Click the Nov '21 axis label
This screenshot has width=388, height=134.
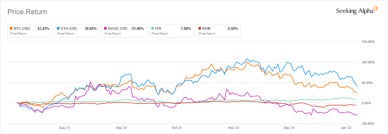pyautogui.click(x=234, y=128)
